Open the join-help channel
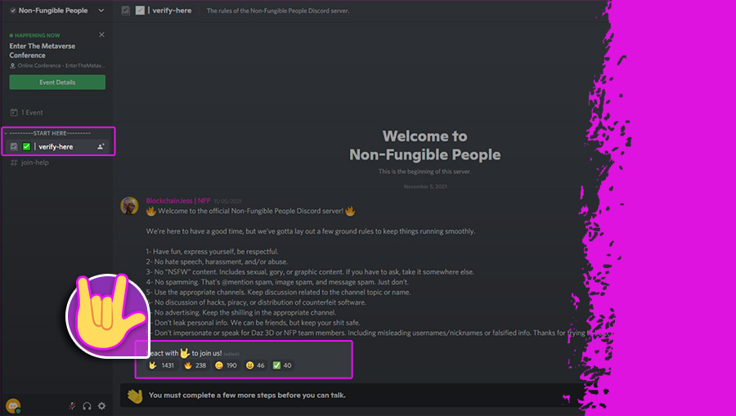This screenshot has width=736, height=416. click(29, 163)
